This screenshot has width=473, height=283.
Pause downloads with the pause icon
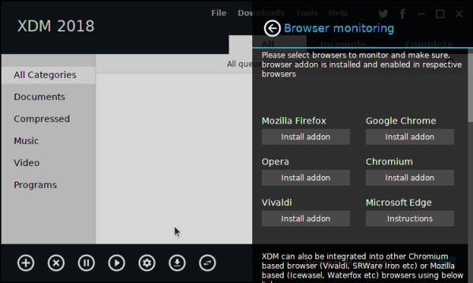tap(86, 263)
